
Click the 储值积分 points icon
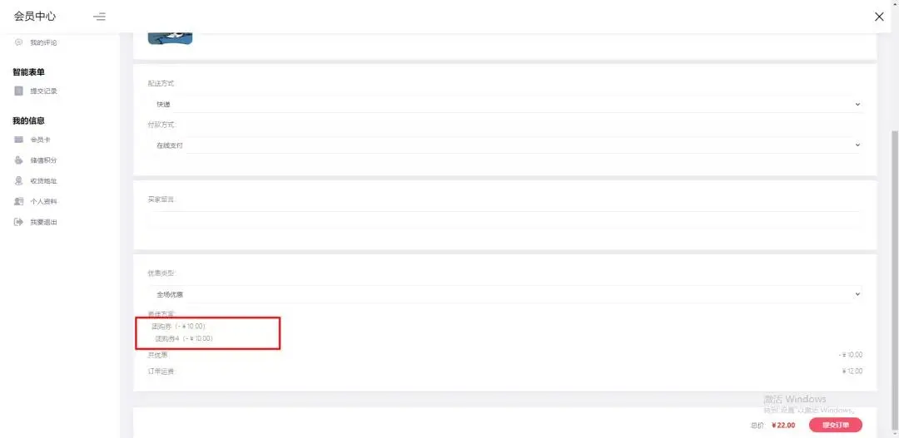click(x=18, y=160)
